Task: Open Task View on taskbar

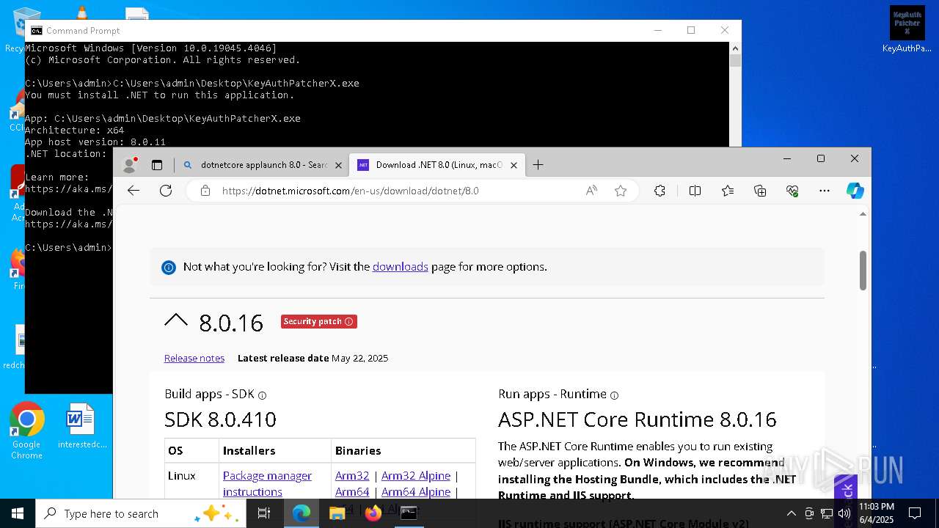Action: point(264,513)
